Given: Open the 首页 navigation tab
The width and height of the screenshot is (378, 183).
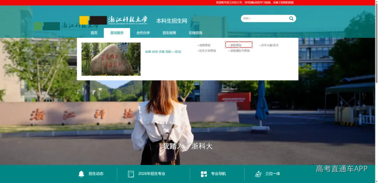Looking at the screenshot, I should [94, 33].
